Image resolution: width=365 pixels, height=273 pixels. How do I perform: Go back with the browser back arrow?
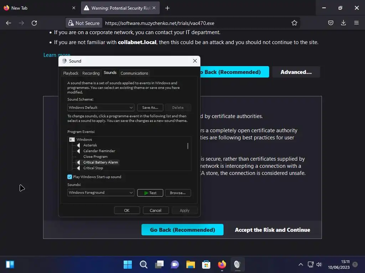point(9,23)
